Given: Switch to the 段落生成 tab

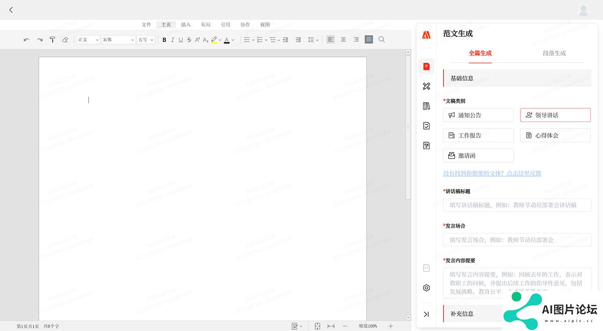Looking at the screenshot, I should 554,53.
